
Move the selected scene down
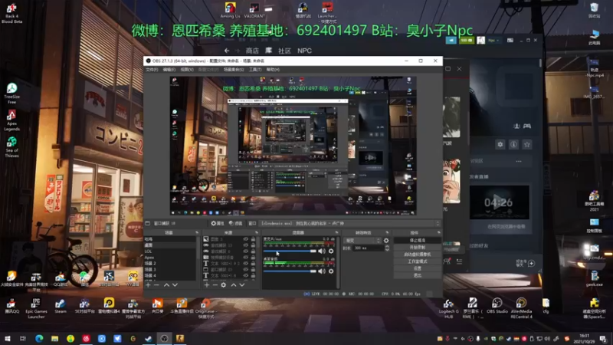pyautogui.click(x=175, y=285)
